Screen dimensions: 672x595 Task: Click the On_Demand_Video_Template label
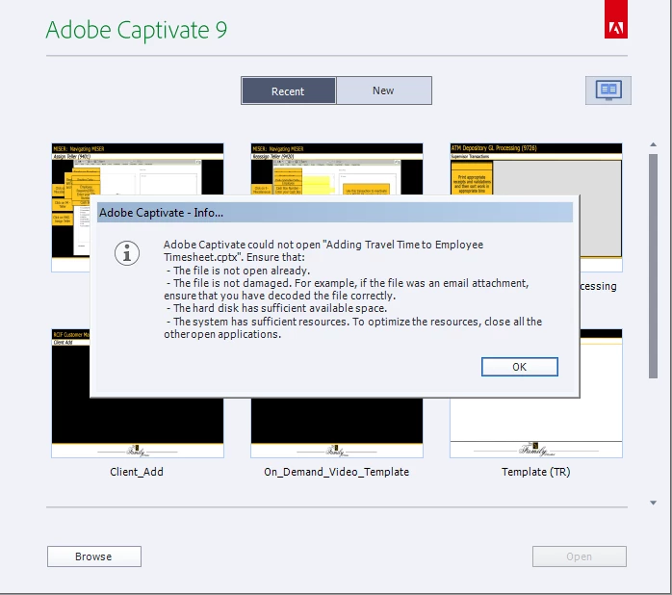tap(336, 472)
